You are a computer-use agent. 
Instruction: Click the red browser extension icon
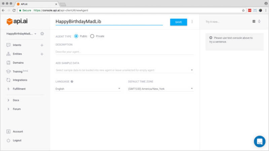coord(249,10)
